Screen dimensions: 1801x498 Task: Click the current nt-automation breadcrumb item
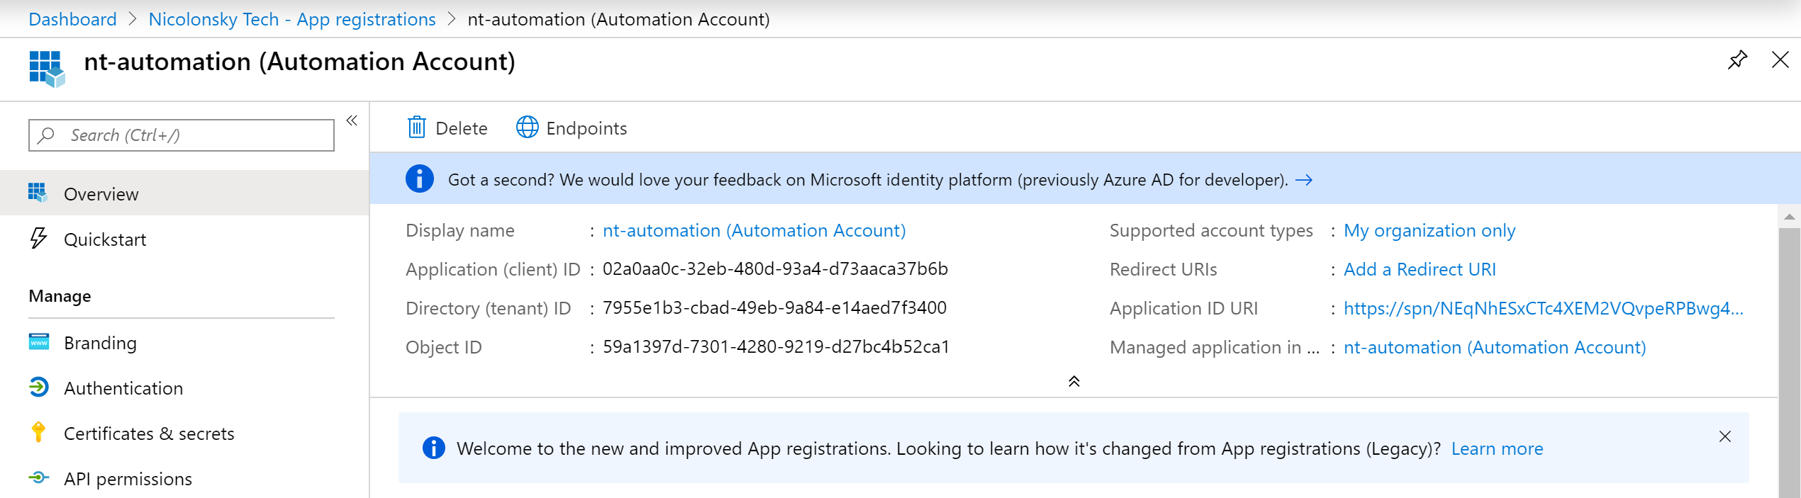tap(618, 20)
